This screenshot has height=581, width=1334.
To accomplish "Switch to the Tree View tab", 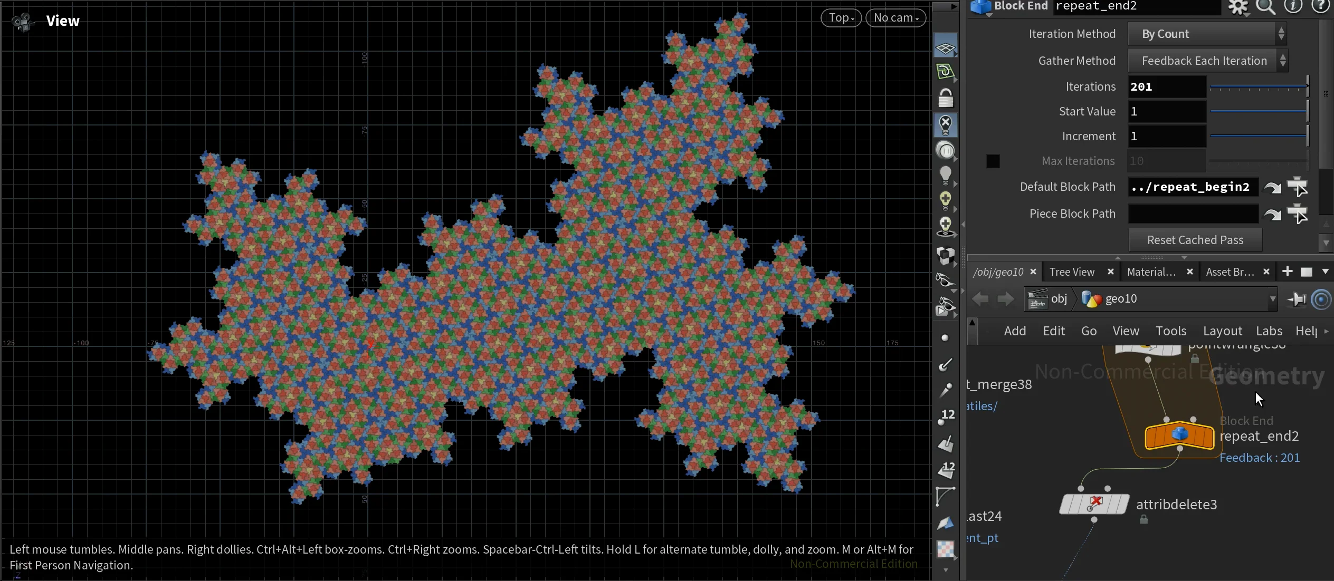I will pyautogui.click(x=1071, y=271).
